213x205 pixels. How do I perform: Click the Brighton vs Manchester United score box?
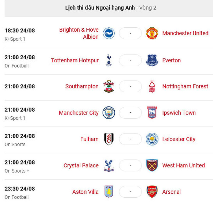tap(130, 33)
